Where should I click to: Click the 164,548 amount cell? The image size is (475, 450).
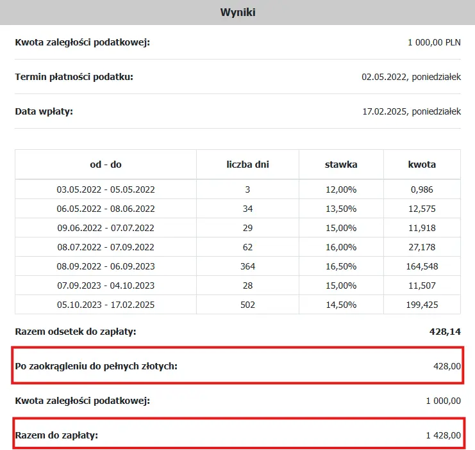click(422, 266)
